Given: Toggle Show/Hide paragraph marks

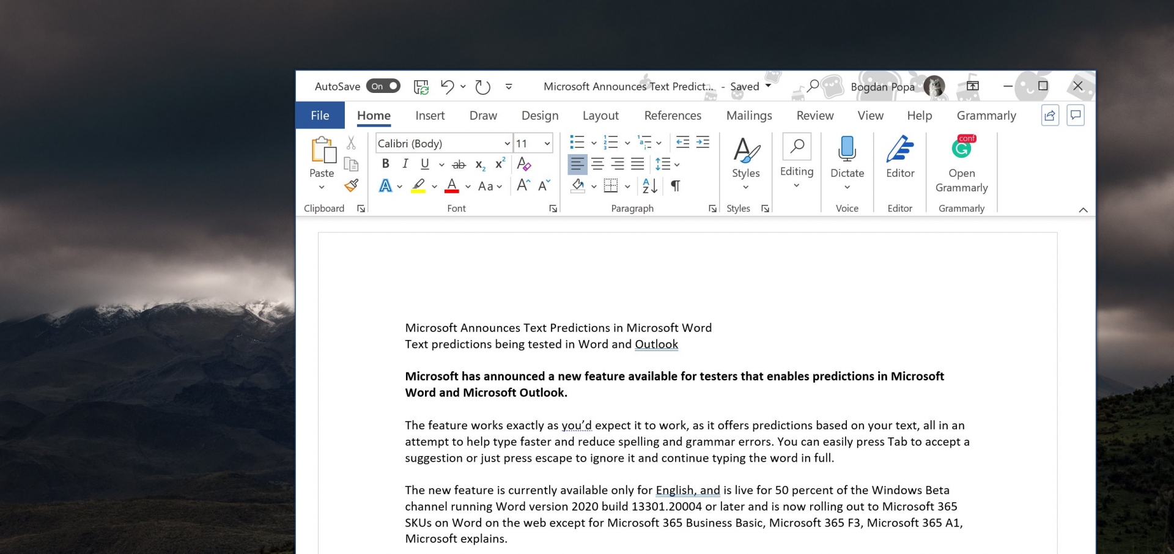Looking at the screenshot, I should (676, 186).
